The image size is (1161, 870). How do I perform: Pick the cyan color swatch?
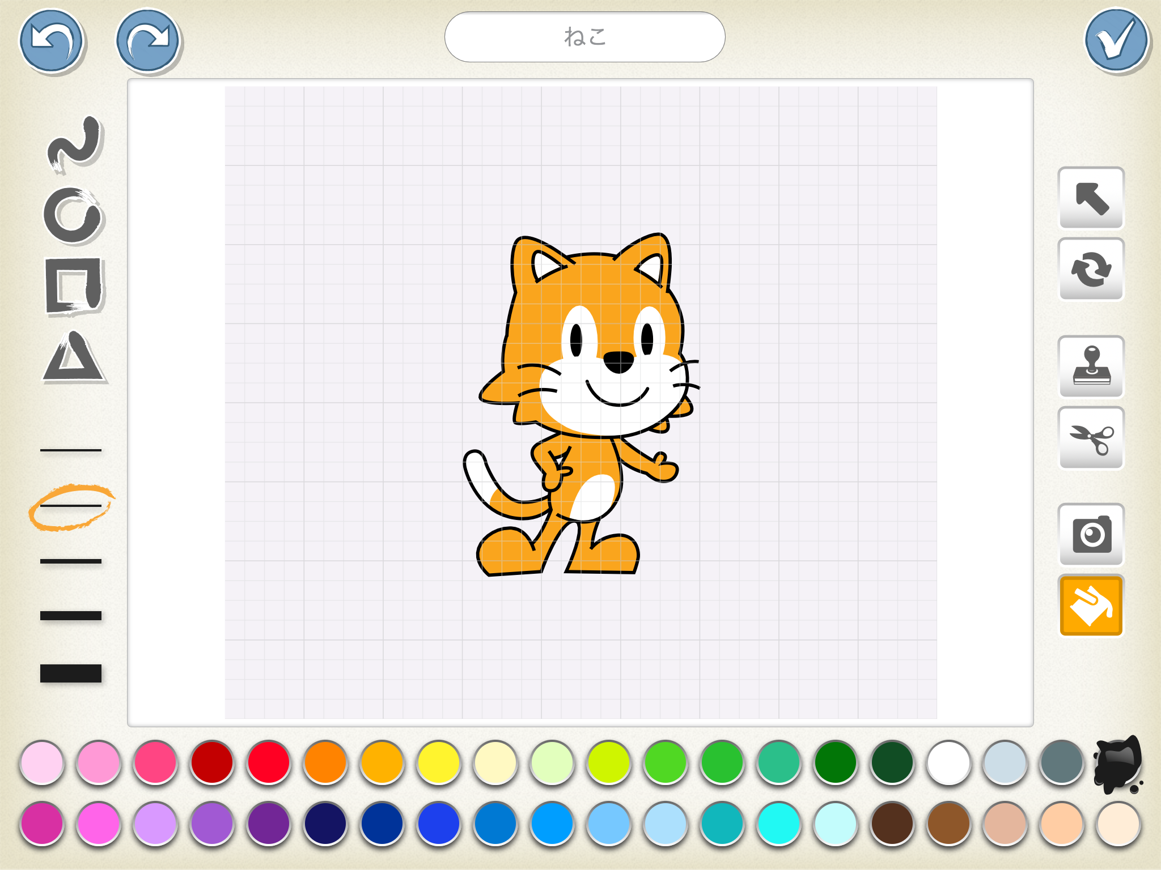point(778,823)
